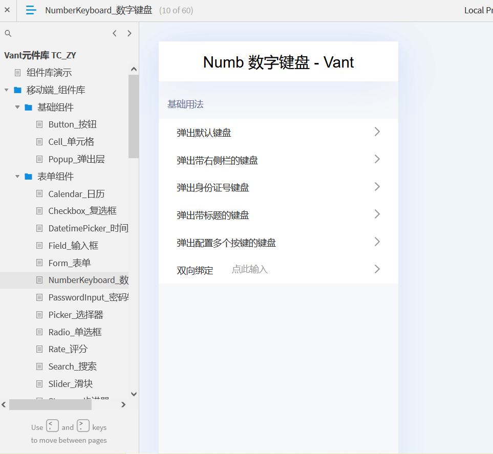
Task: Click the 双向绑定 label
Action: (x=195, y=270)
